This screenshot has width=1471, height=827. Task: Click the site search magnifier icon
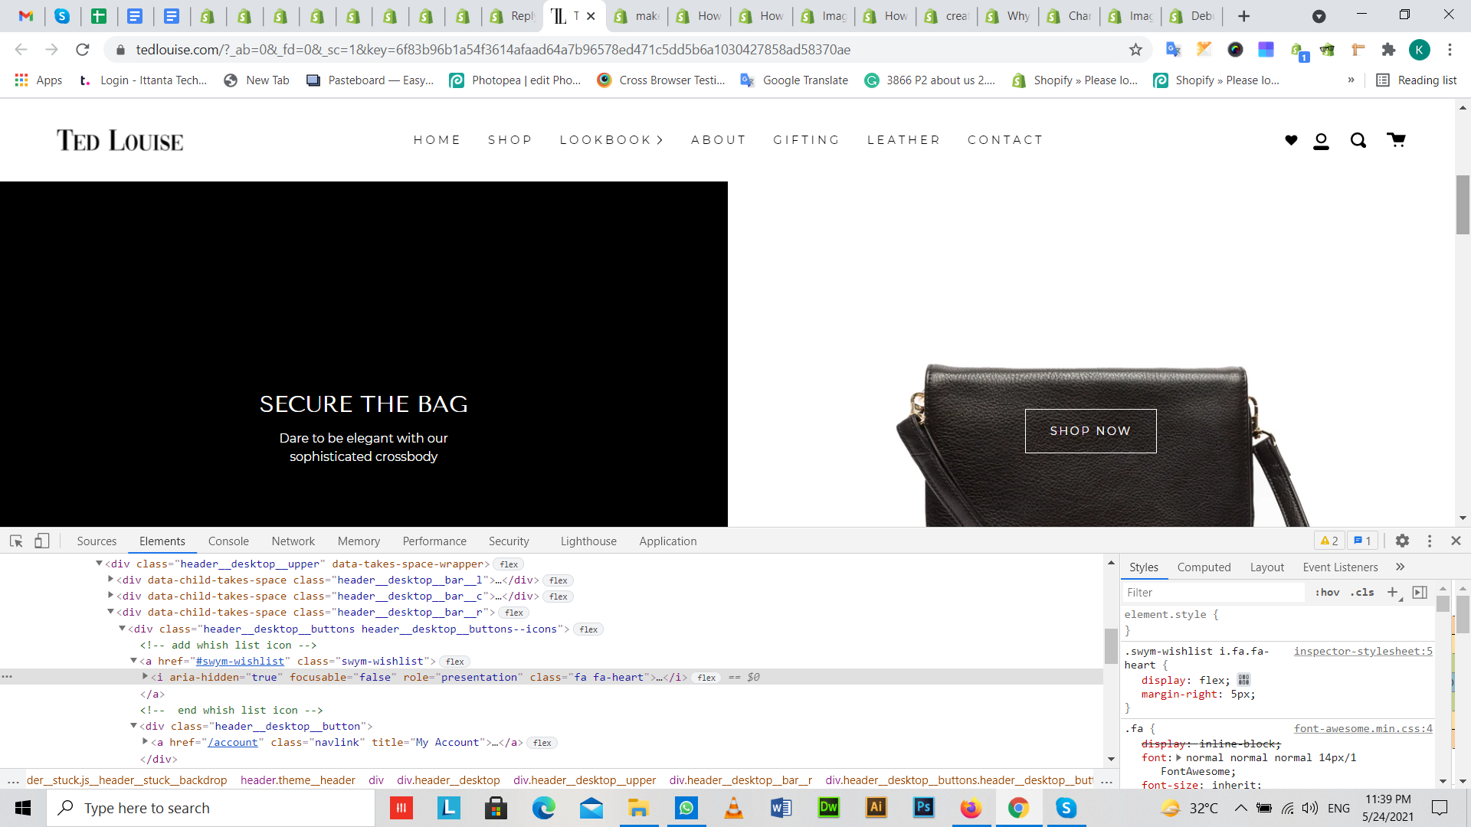click(x=1358, y=140)
